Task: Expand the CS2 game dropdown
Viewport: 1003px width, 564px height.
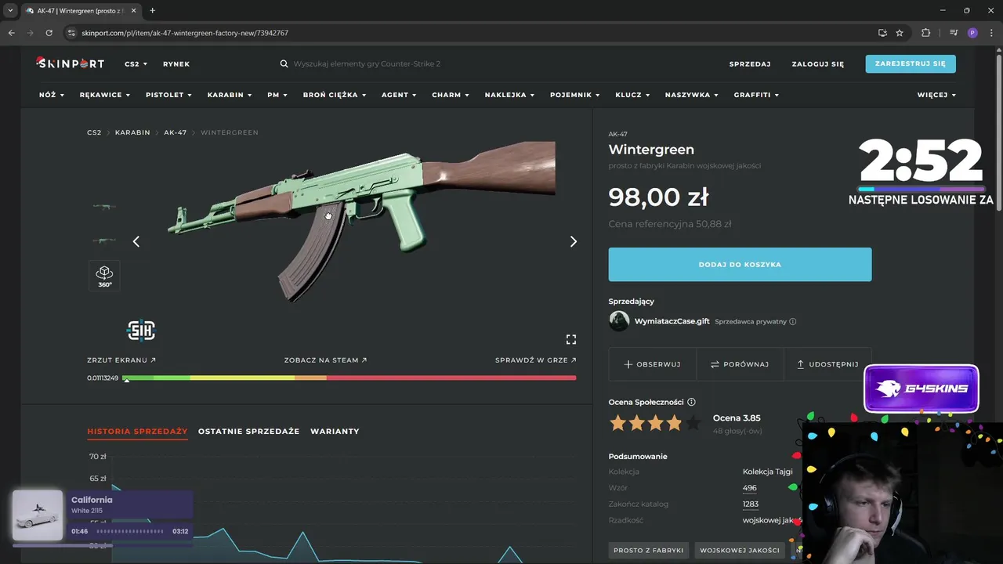Action: 136,63
